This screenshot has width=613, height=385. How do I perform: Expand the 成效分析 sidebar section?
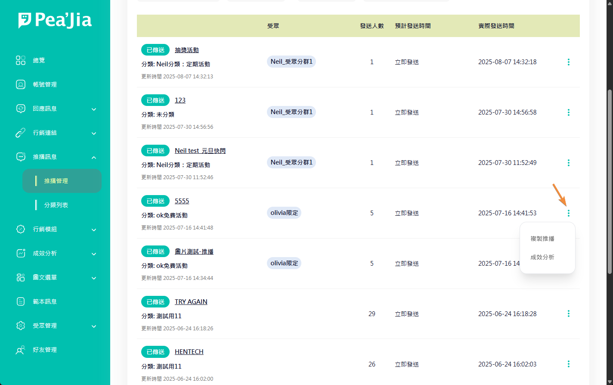(94, 254)
